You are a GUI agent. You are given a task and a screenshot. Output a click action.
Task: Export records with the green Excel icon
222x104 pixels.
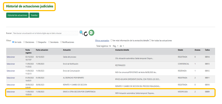click(91, 33)
